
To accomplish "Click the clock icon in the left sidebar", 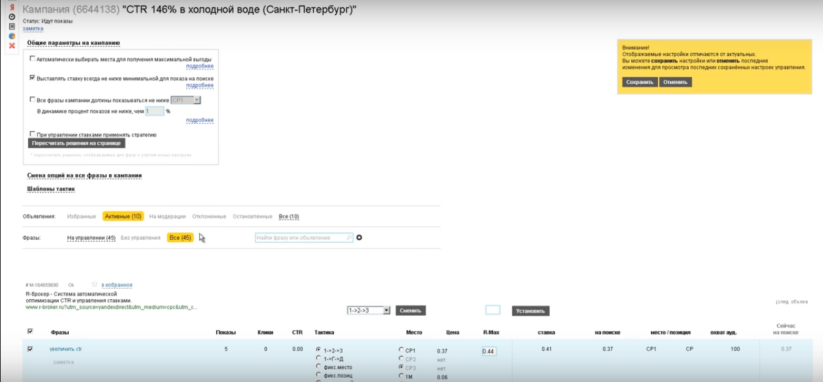I will tap(12, 17).
